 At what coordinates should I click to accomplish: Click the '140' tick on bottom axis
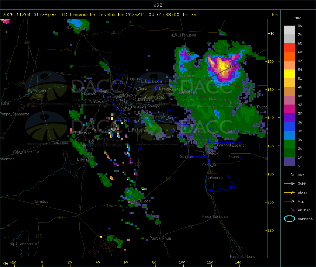coord(238,262)
